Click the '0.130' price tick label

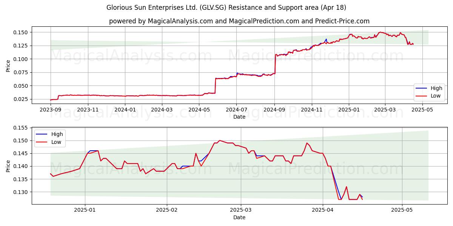coord(21,192)
